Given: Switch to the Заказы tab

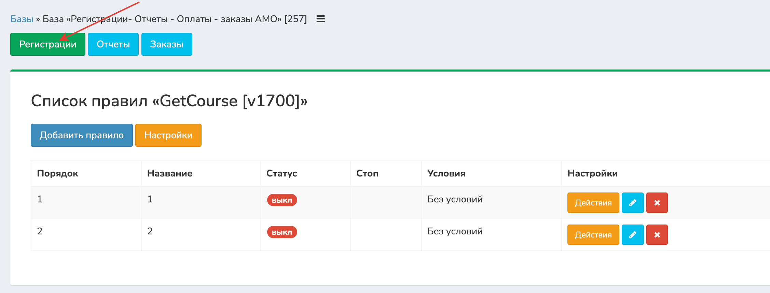Looking at the screenshot, I should [x=167, y=44].
